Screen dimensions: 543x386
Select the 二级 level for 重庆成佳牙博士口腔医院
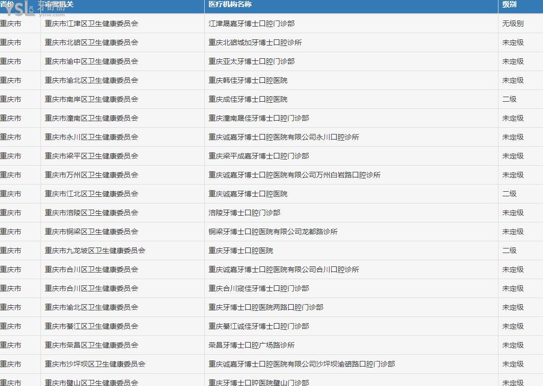(x=509, y=99)
